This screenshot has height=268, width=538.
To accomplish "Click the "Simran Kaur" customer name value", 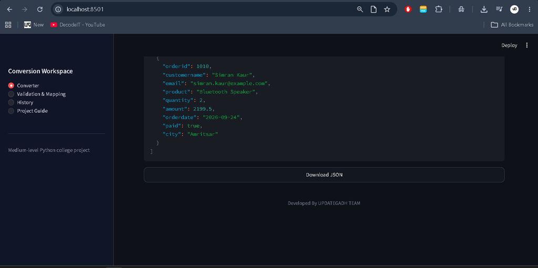I will point(233,74).
